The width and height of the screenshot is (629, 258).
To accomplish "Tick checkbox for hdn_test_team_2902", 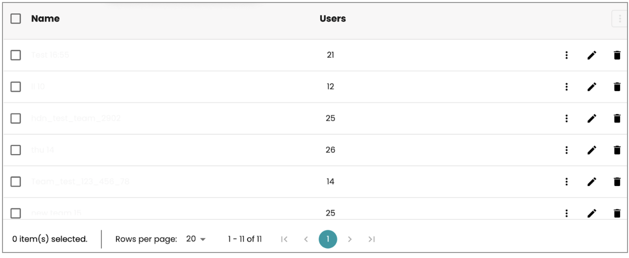I will pyautogui.click(x=16, y=118).
